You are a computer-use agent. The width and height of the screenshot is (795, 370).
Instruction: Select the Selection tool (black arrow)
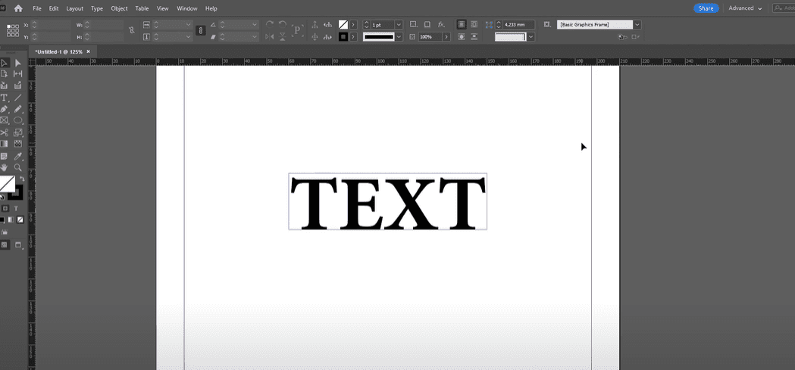click(4, 63)
